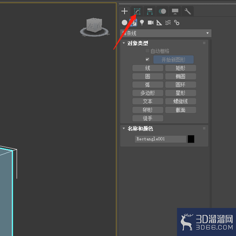Toggle the 自动栅格 checkbox
Image resolution: width=236 pixels, height=236 pixels.
(x=147, y=51)
